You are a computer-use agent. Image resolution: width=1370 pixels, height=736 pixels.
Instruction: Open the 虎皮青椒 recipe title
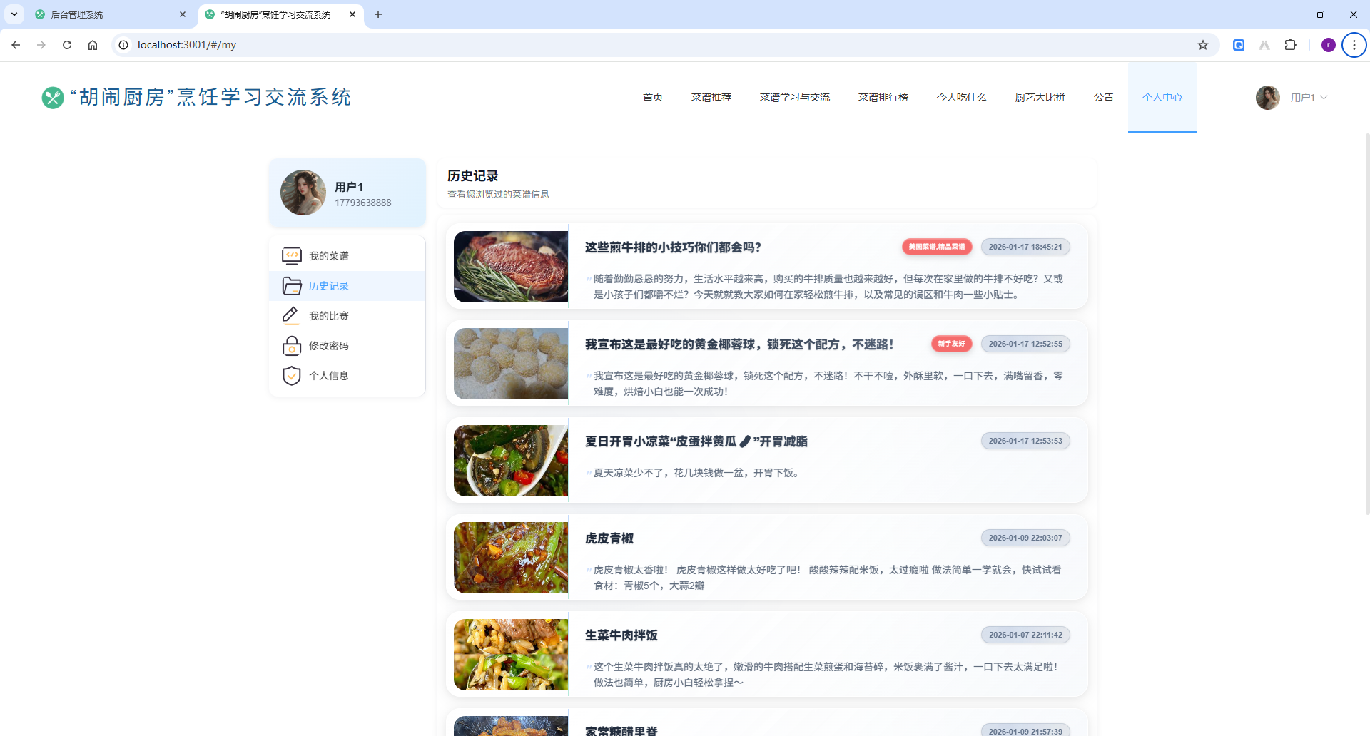pos(609,538)
